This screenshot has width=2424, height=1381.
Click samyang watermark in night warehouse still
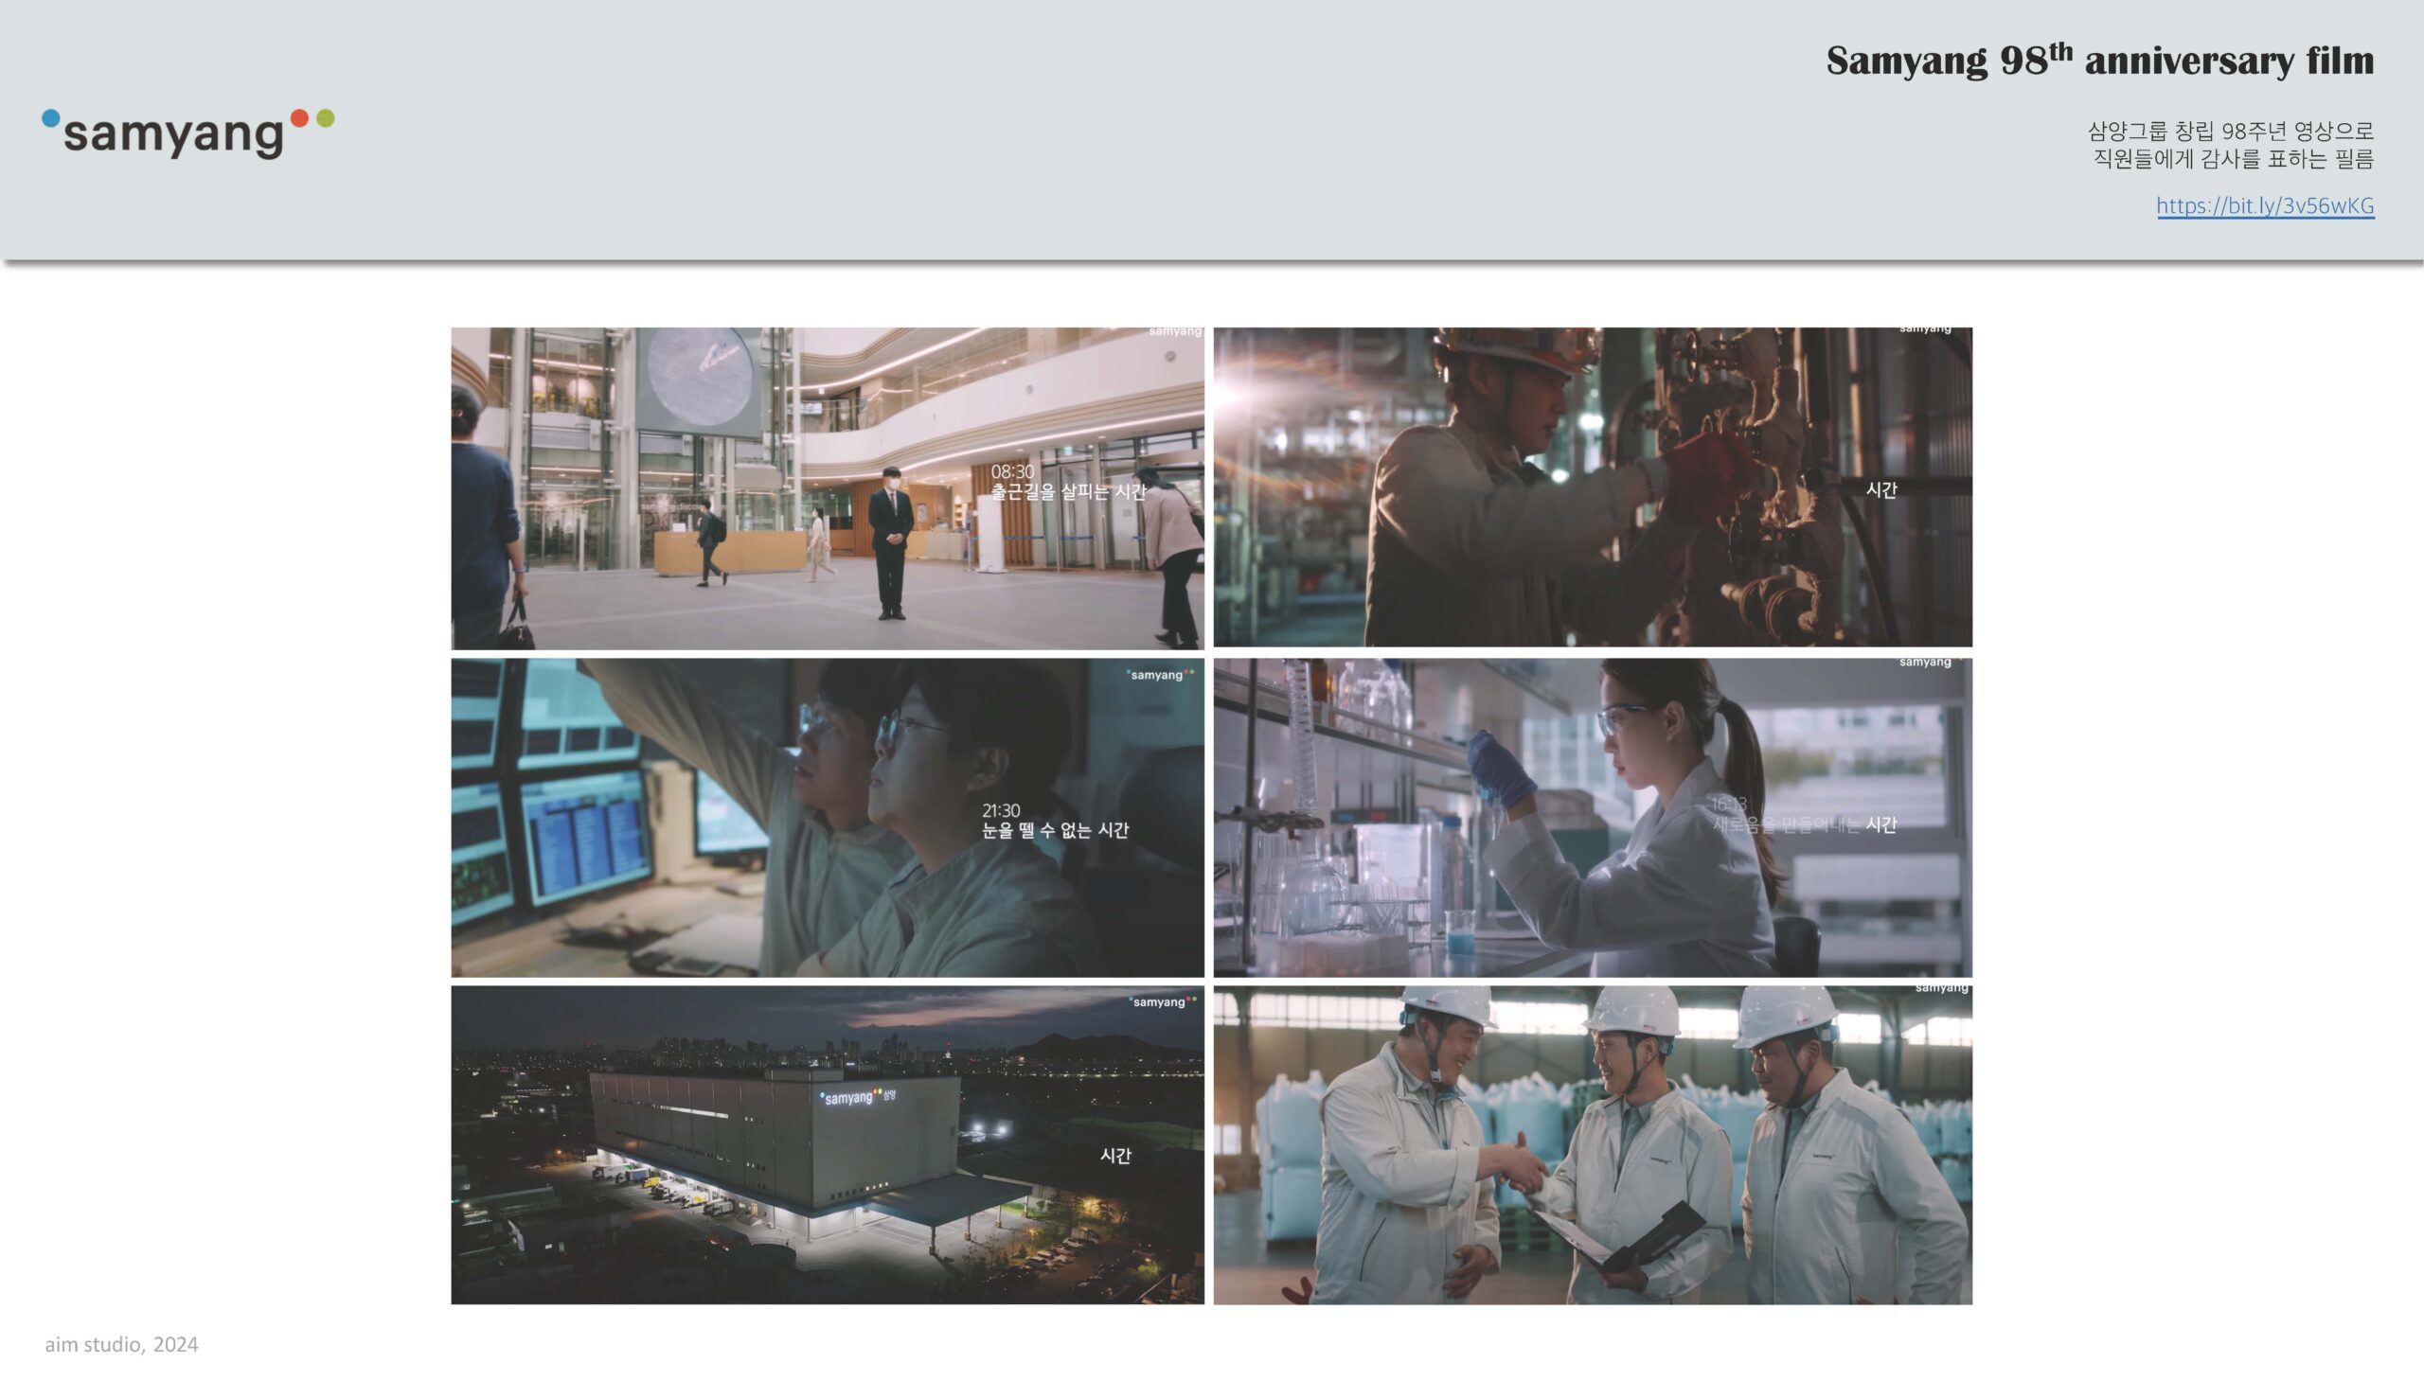(1160, 1001)
